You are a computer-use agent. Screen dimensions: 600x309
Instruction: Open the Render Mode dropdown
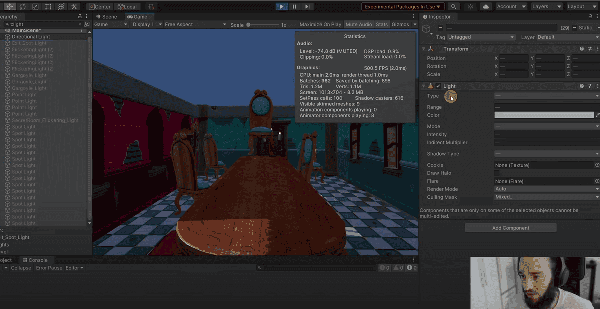(x=546, y=189)
